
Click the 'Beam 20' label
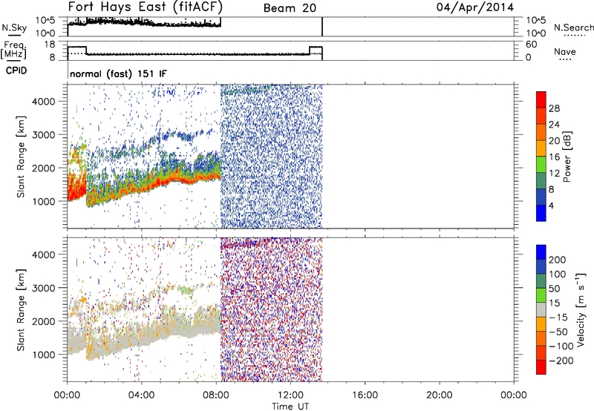290,8
